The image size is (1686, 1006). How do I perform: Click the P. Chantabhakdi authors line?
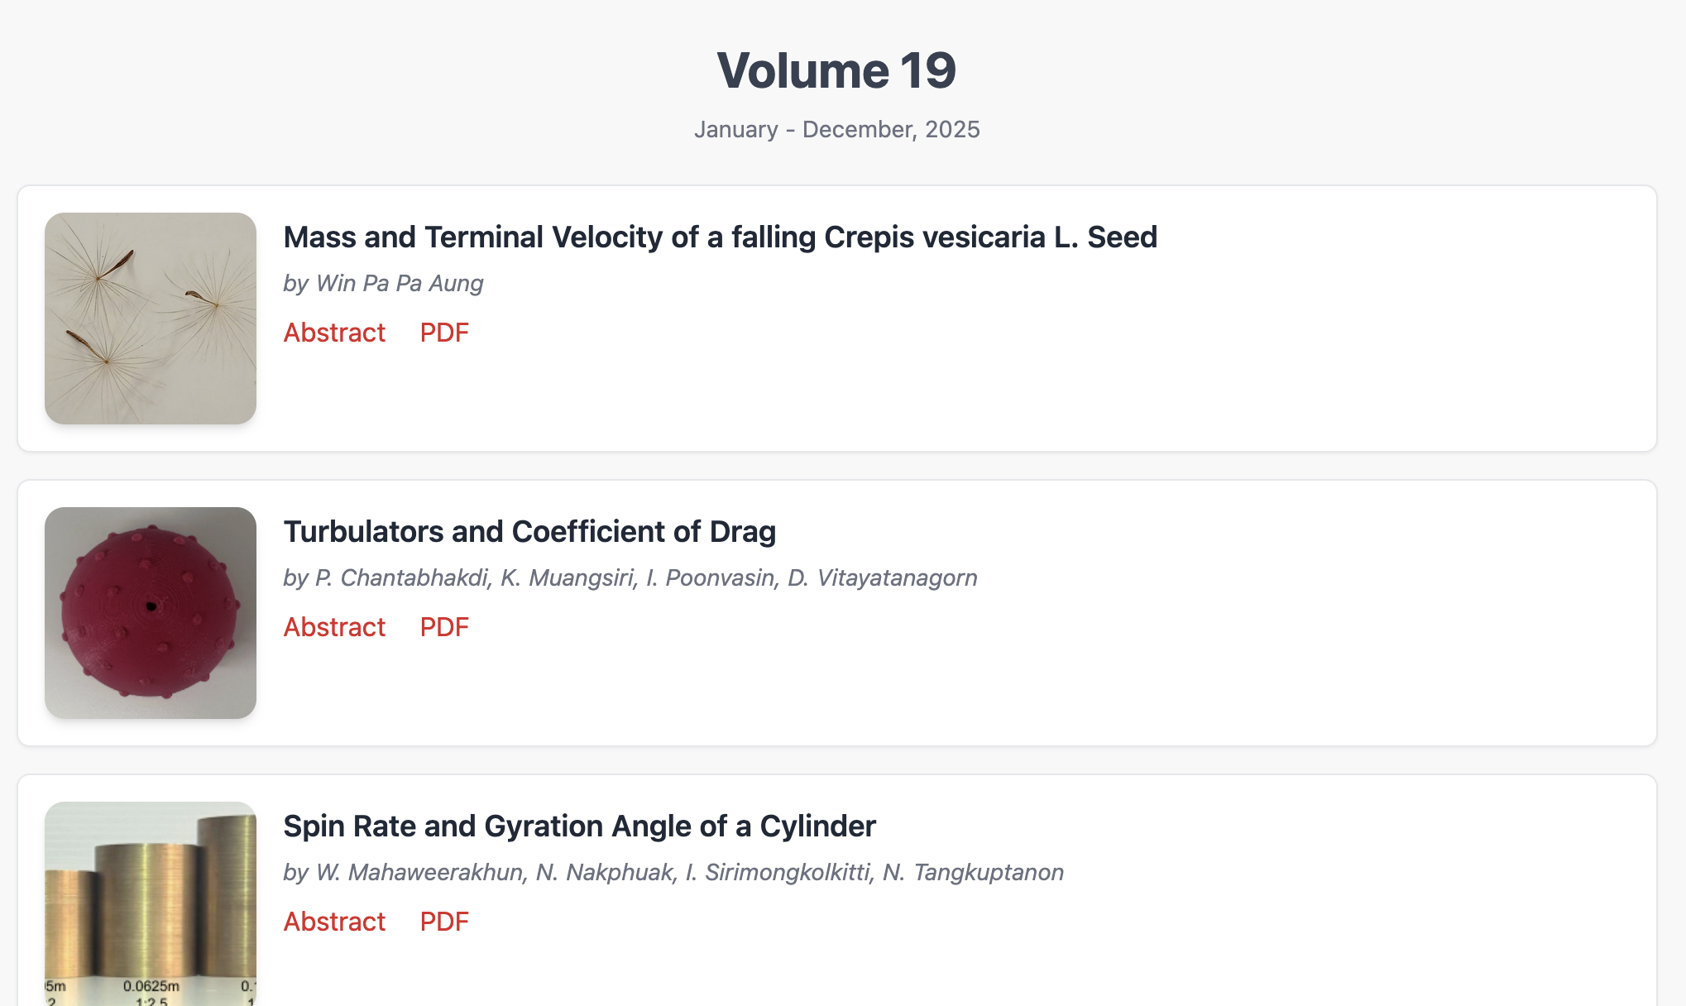[x=630, y=578]
